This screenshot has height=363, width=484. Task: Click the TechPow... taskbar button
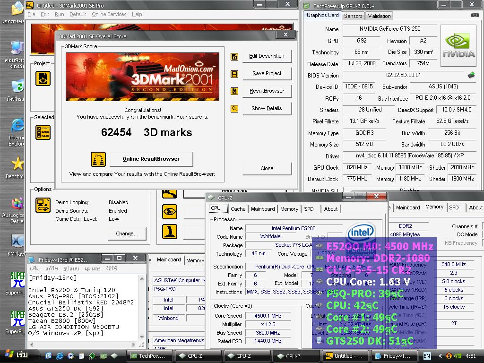tap(149, 356)
